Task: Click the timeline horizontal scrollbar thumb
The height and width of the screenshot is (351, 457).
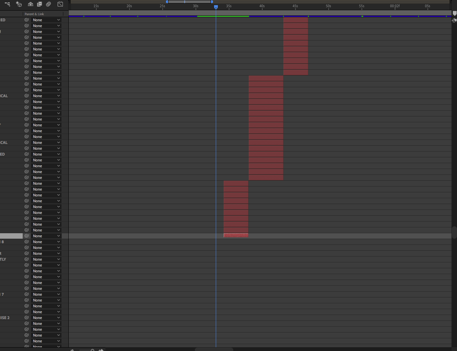Action: point(214,349)
